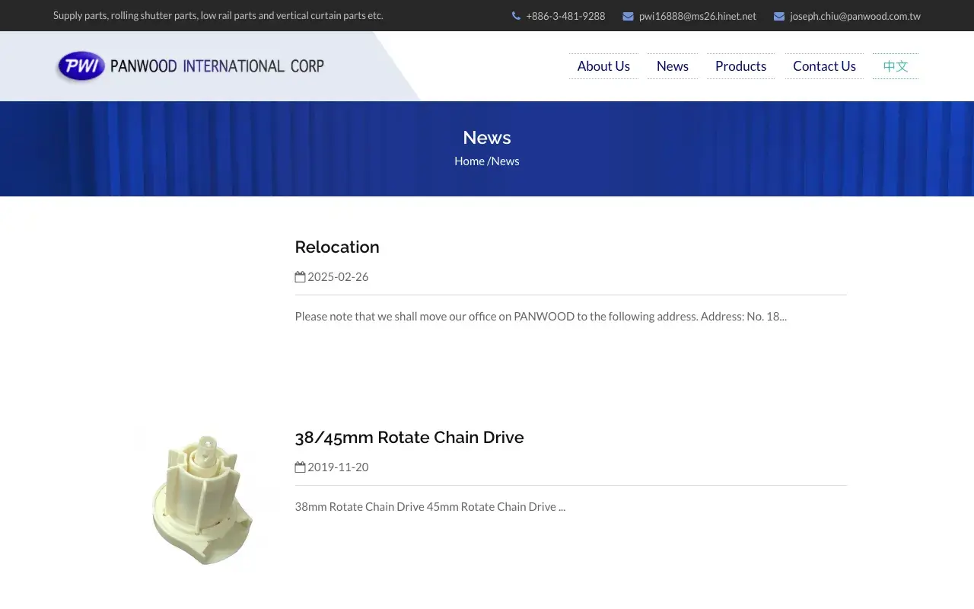Call phone number +886-3-481-9288
974x609 pixels.
(x=565, y=16)
